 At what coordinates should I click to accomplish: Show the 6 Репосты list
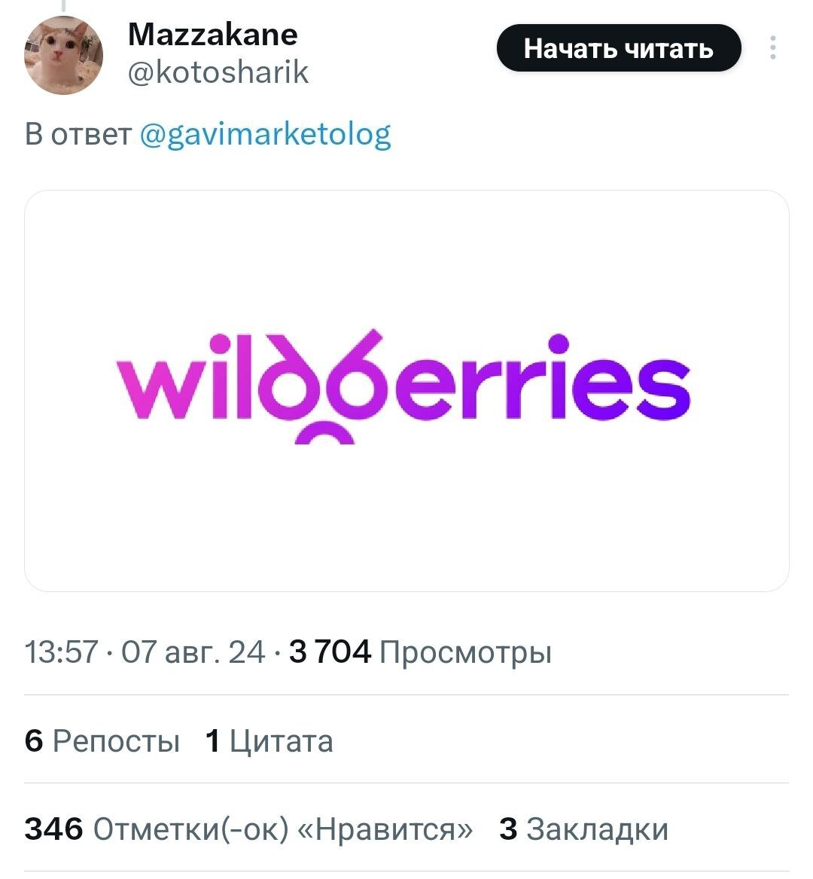102,741
